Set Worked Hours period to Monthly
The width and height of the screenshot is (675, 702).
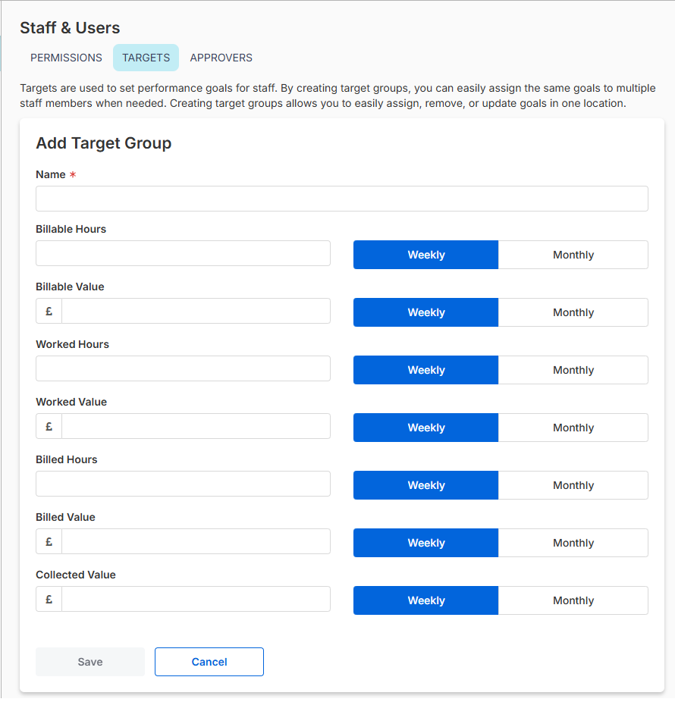pos(573,370)
